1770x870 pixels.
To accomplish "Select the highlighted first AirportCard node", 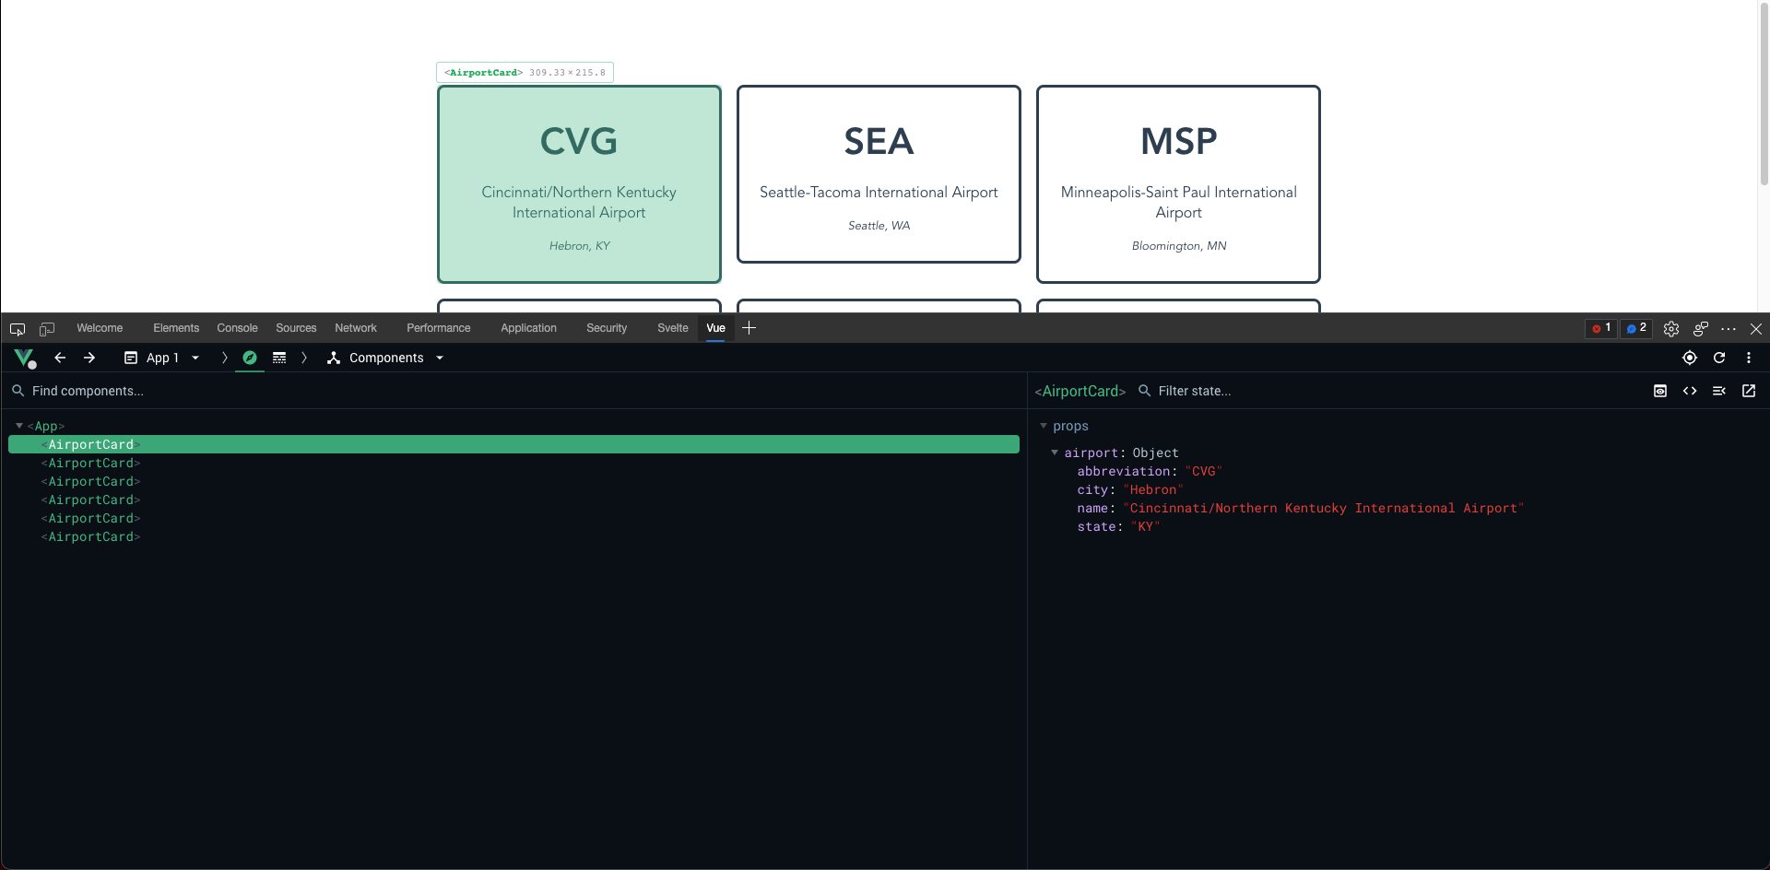I will pos(513,444).
